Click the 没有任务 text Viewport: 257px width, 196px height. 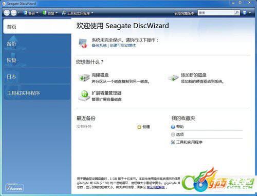click(x=84, y=127)
